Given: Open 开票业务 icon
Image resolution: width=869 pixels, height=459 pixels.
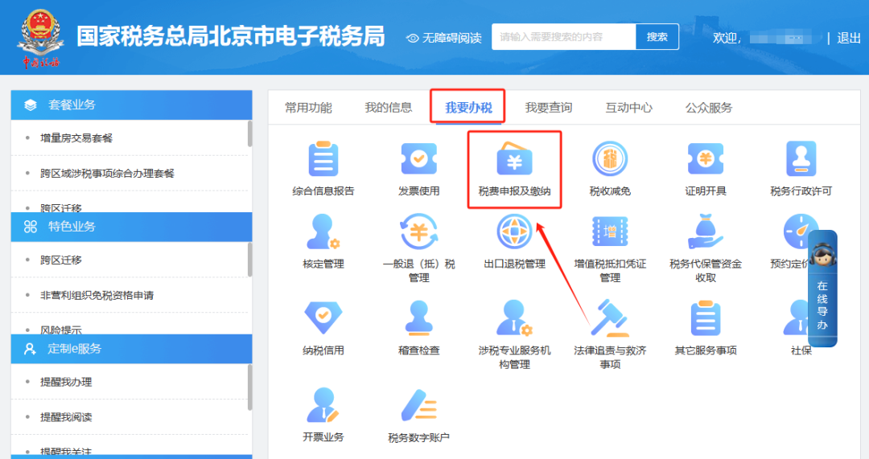Looking at the screenshot, I should coord(323,405).
